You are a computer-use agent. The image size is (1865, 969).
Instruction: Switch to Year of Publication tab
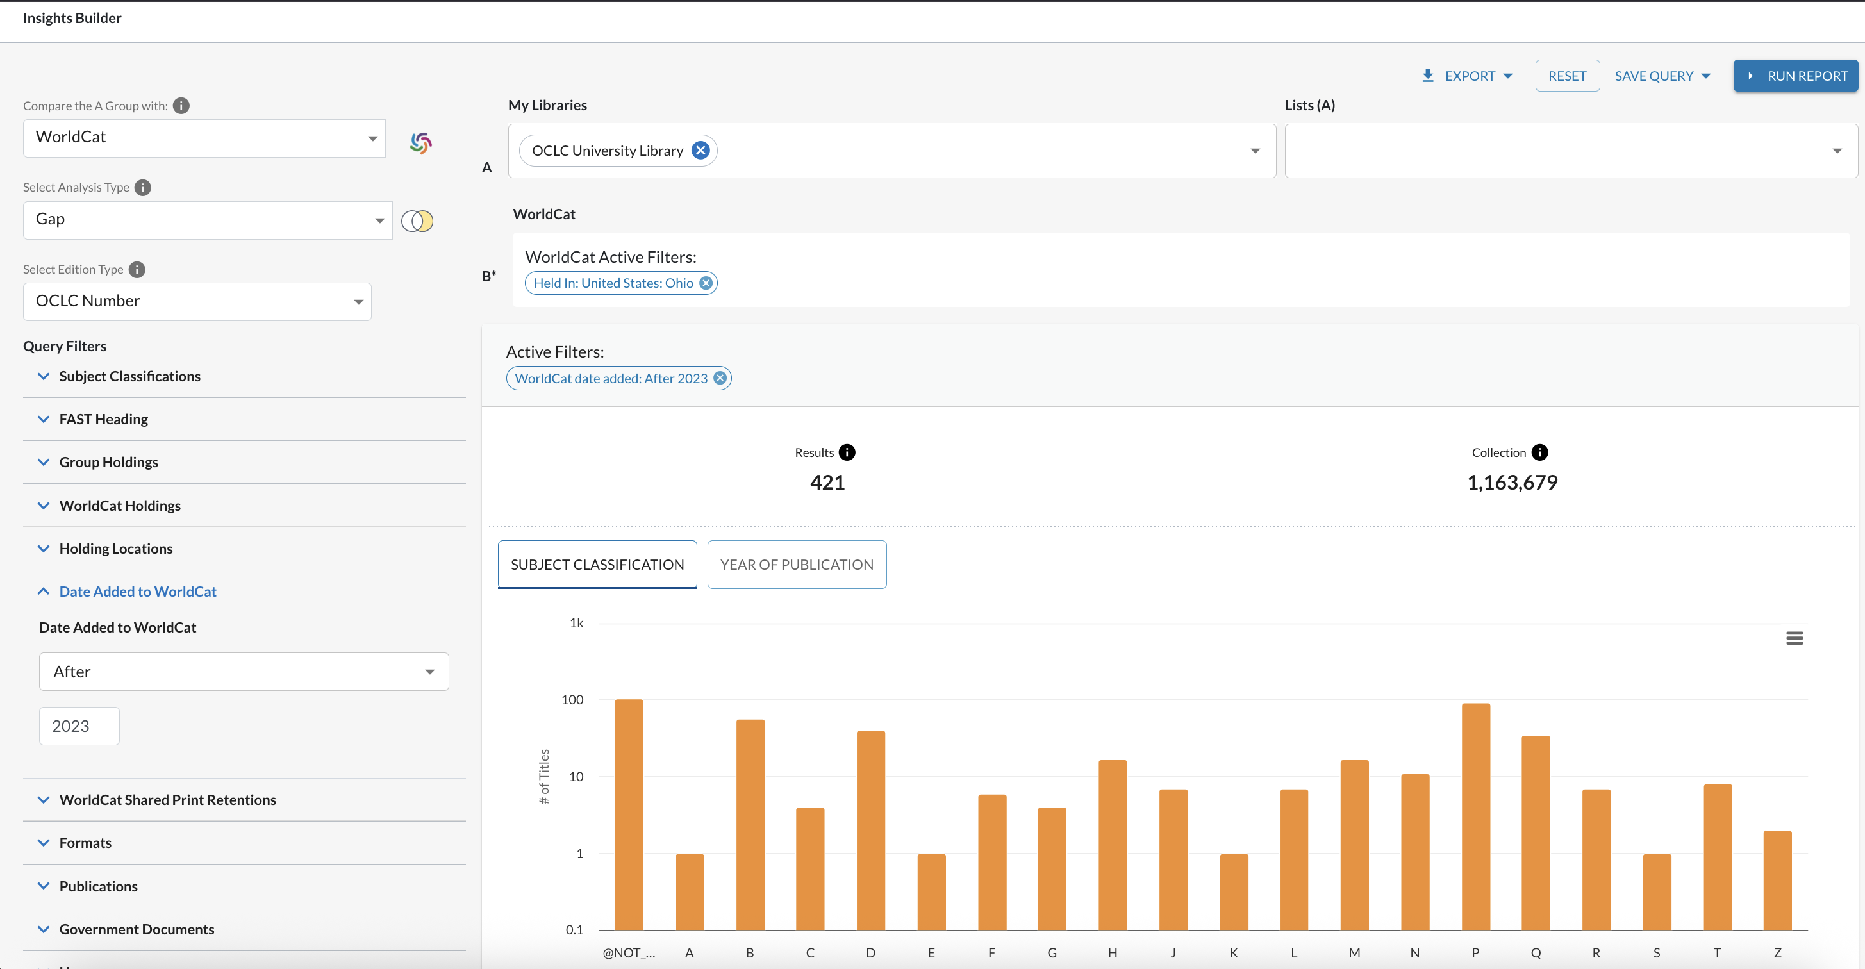coord(797,564)
